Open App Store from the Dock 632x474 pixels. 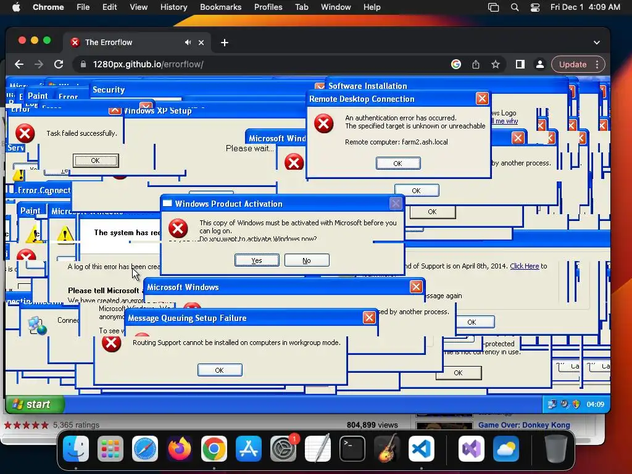pyautogui.click(x=249, y=449)
